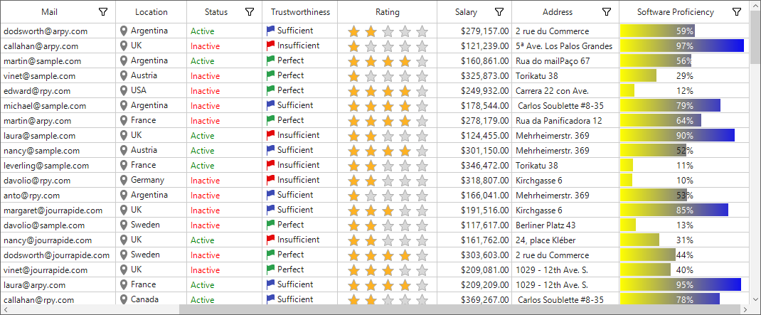Select the dodsworth@jourrapide.com mail cell
The height and width of the screenshot is (315, 761).
coord(58,255)
